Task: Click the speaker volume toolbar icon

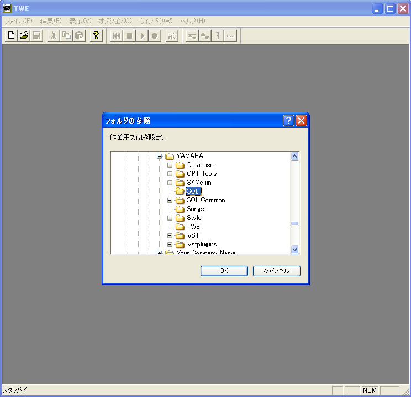Action: tap(172, 36)
